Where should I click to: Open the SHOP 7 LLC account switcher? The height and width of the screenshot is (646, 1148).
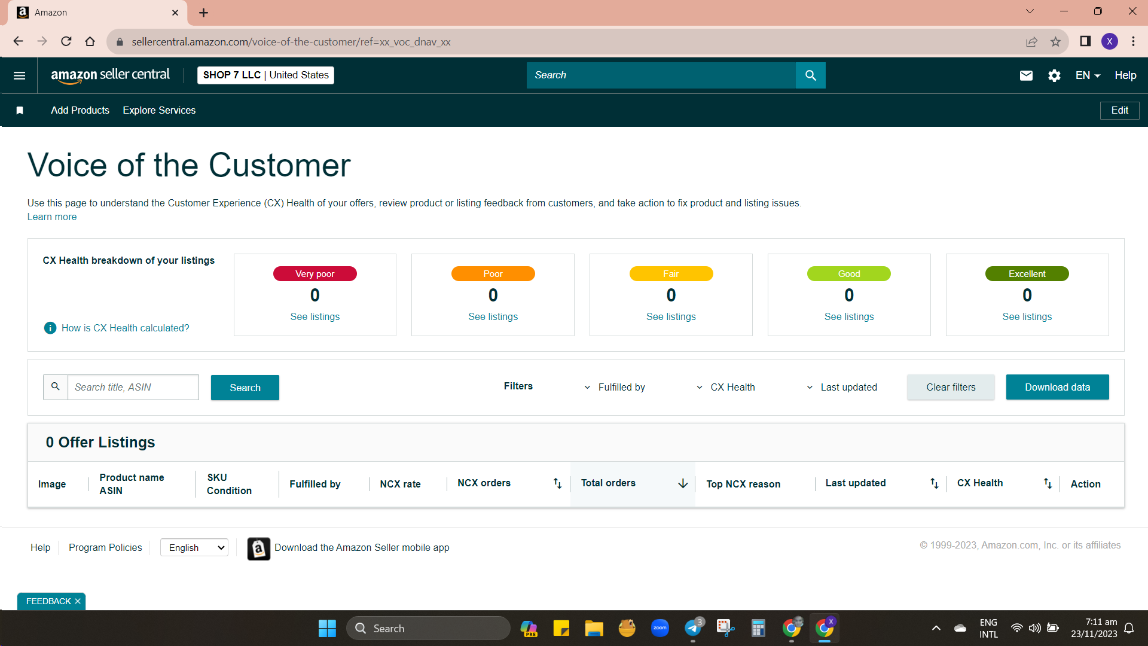click(x=265, y=75)
